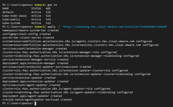
Task: Click the 'kube-node-lease' namespace name
Action: (14, 16)
